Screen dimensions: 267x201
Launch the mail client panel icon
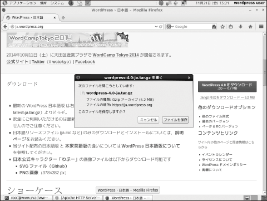pos(80,3)
